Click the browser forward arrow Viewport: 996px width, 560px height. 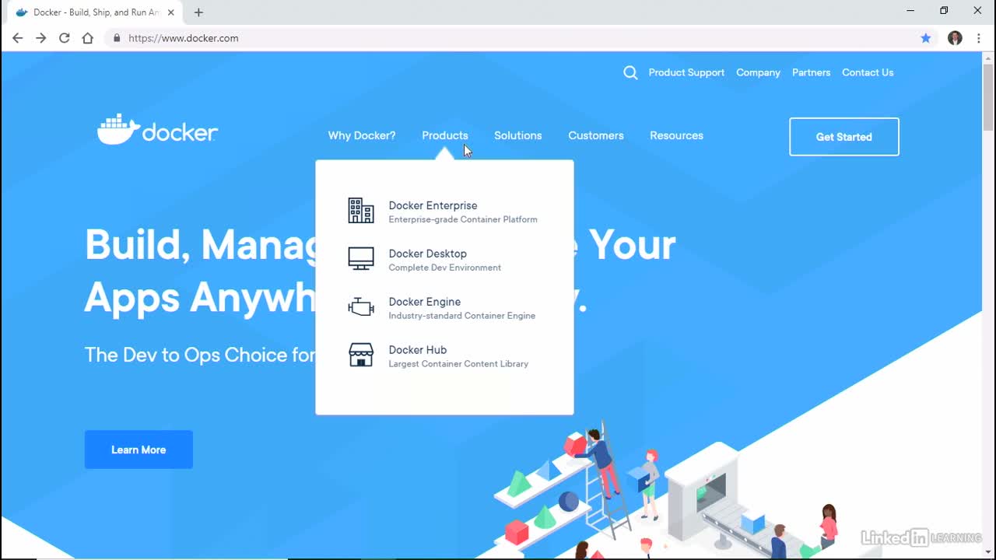(40, 38)
